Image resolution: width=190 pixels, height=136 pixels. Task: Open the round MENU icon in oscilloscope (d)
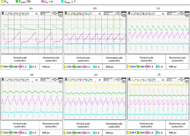[3, 79]
